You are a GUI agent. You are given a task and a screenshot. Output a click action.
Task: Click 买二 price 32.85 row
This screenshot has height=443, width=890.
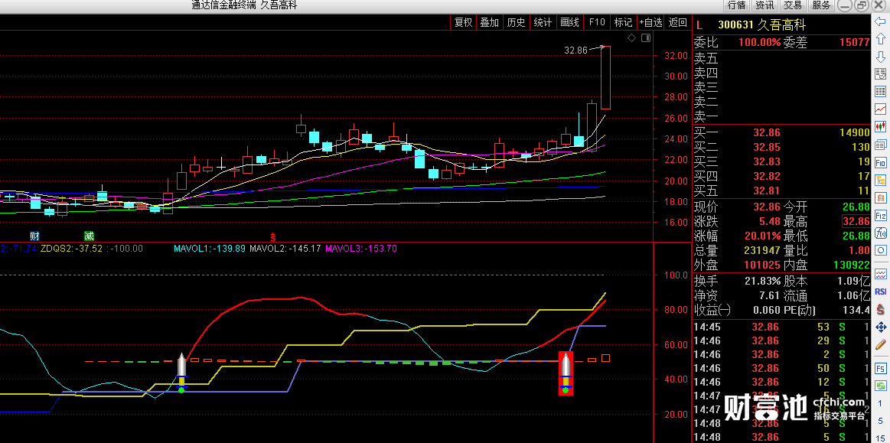(781, 147)
